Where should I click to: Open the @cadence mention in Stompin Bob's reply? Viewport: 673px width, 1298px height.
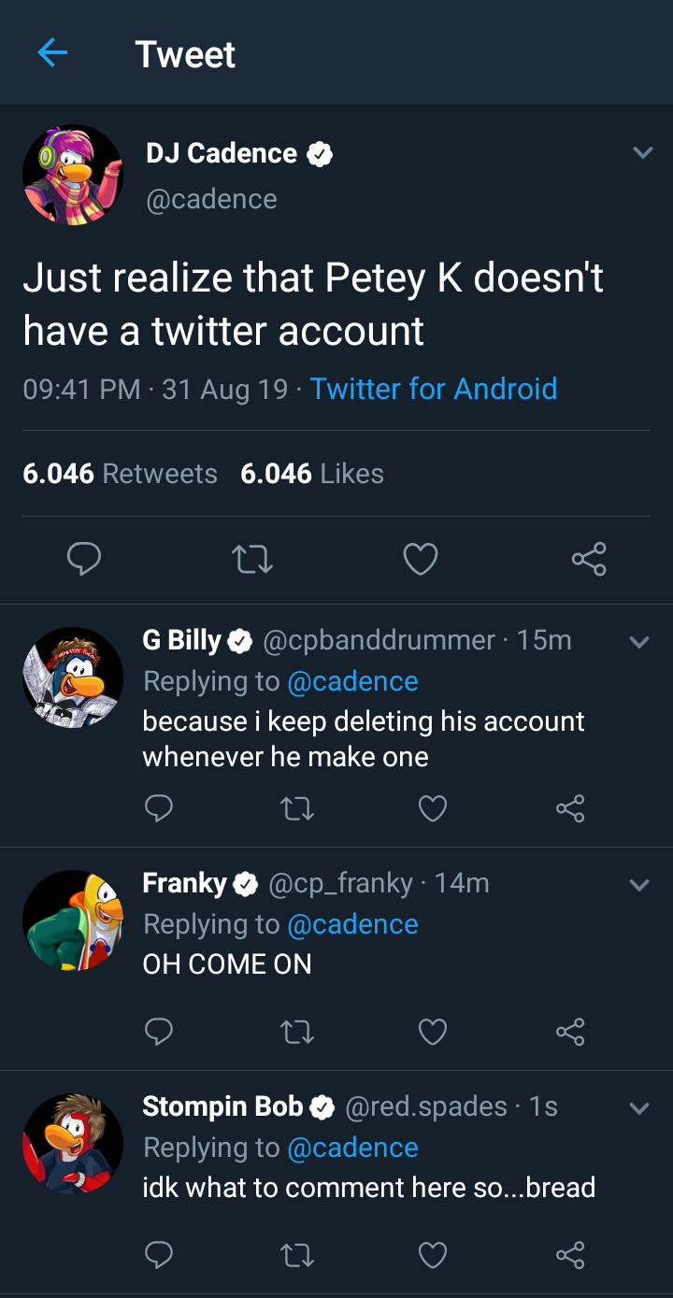click(352, 1148)
